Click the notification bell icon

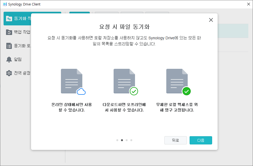click(9, 60)
